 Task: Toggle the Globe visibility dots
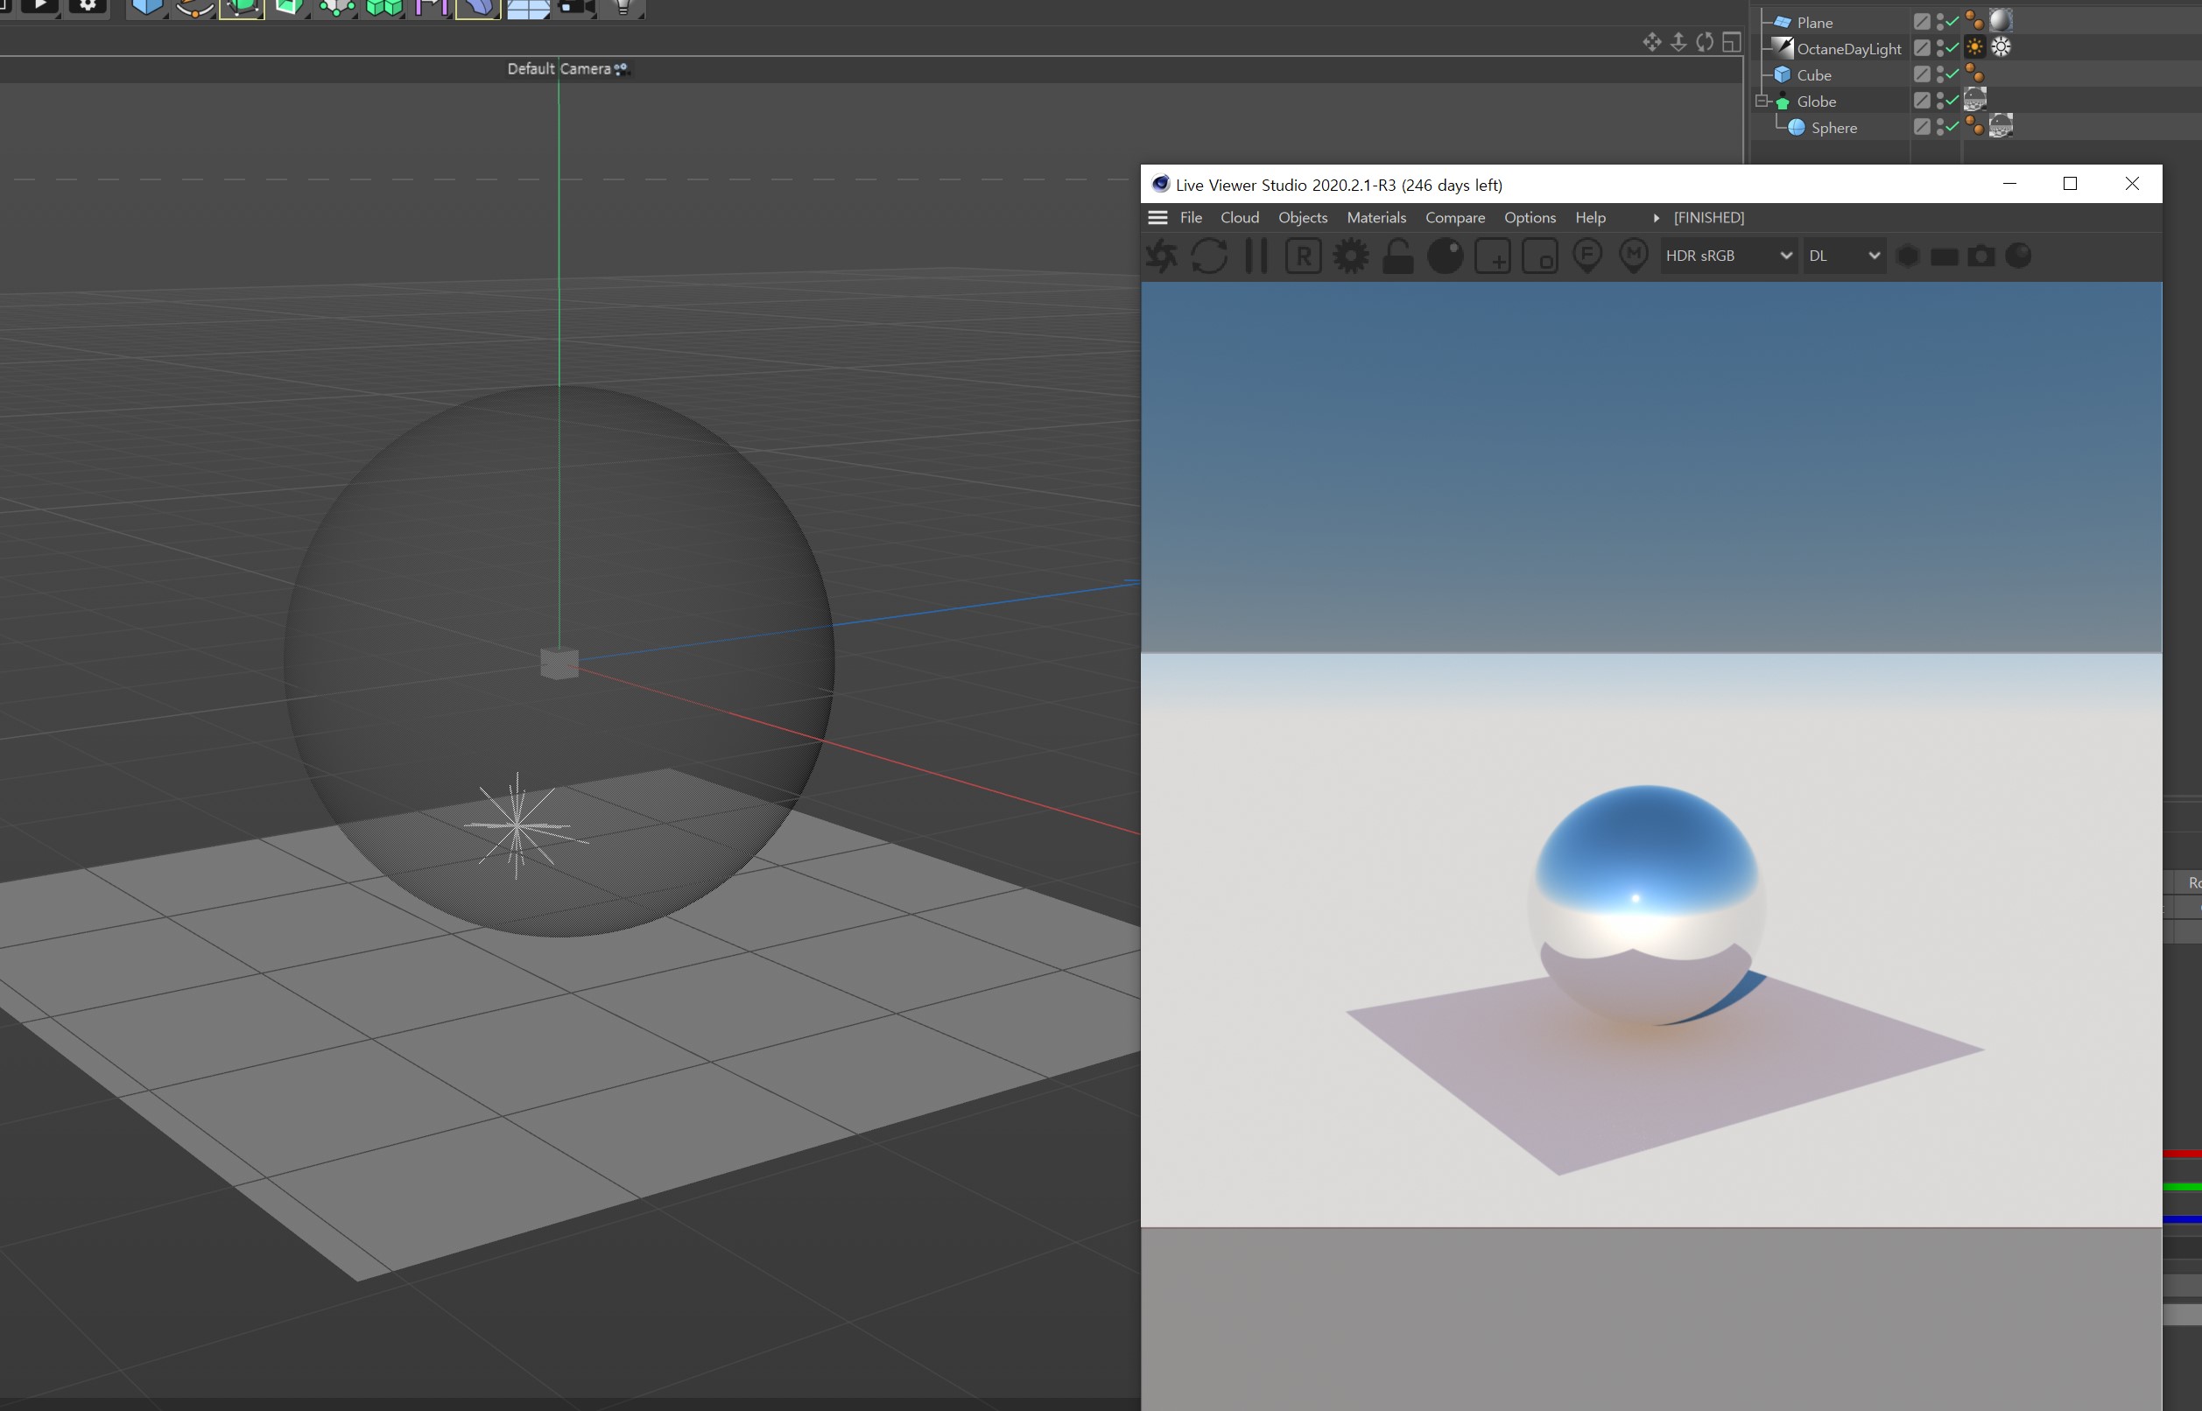coord(1940,101)
